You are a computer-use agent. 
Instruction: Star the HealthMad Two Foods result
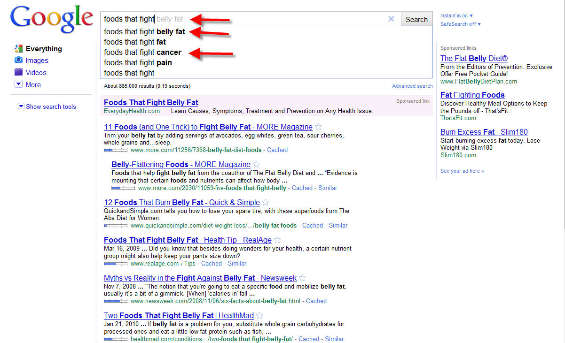[x=259, y=316]
